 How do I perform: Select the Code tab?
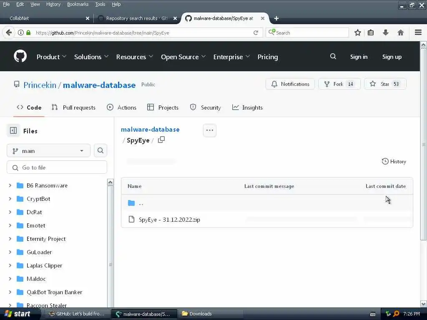click(29, 107)
